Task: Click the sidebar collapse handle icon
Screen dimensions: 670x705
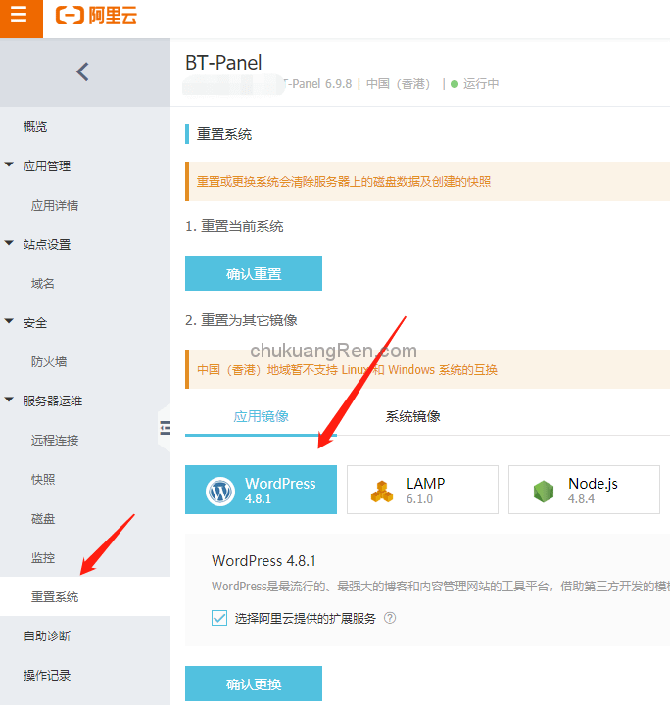Action: tap(165, 427)
